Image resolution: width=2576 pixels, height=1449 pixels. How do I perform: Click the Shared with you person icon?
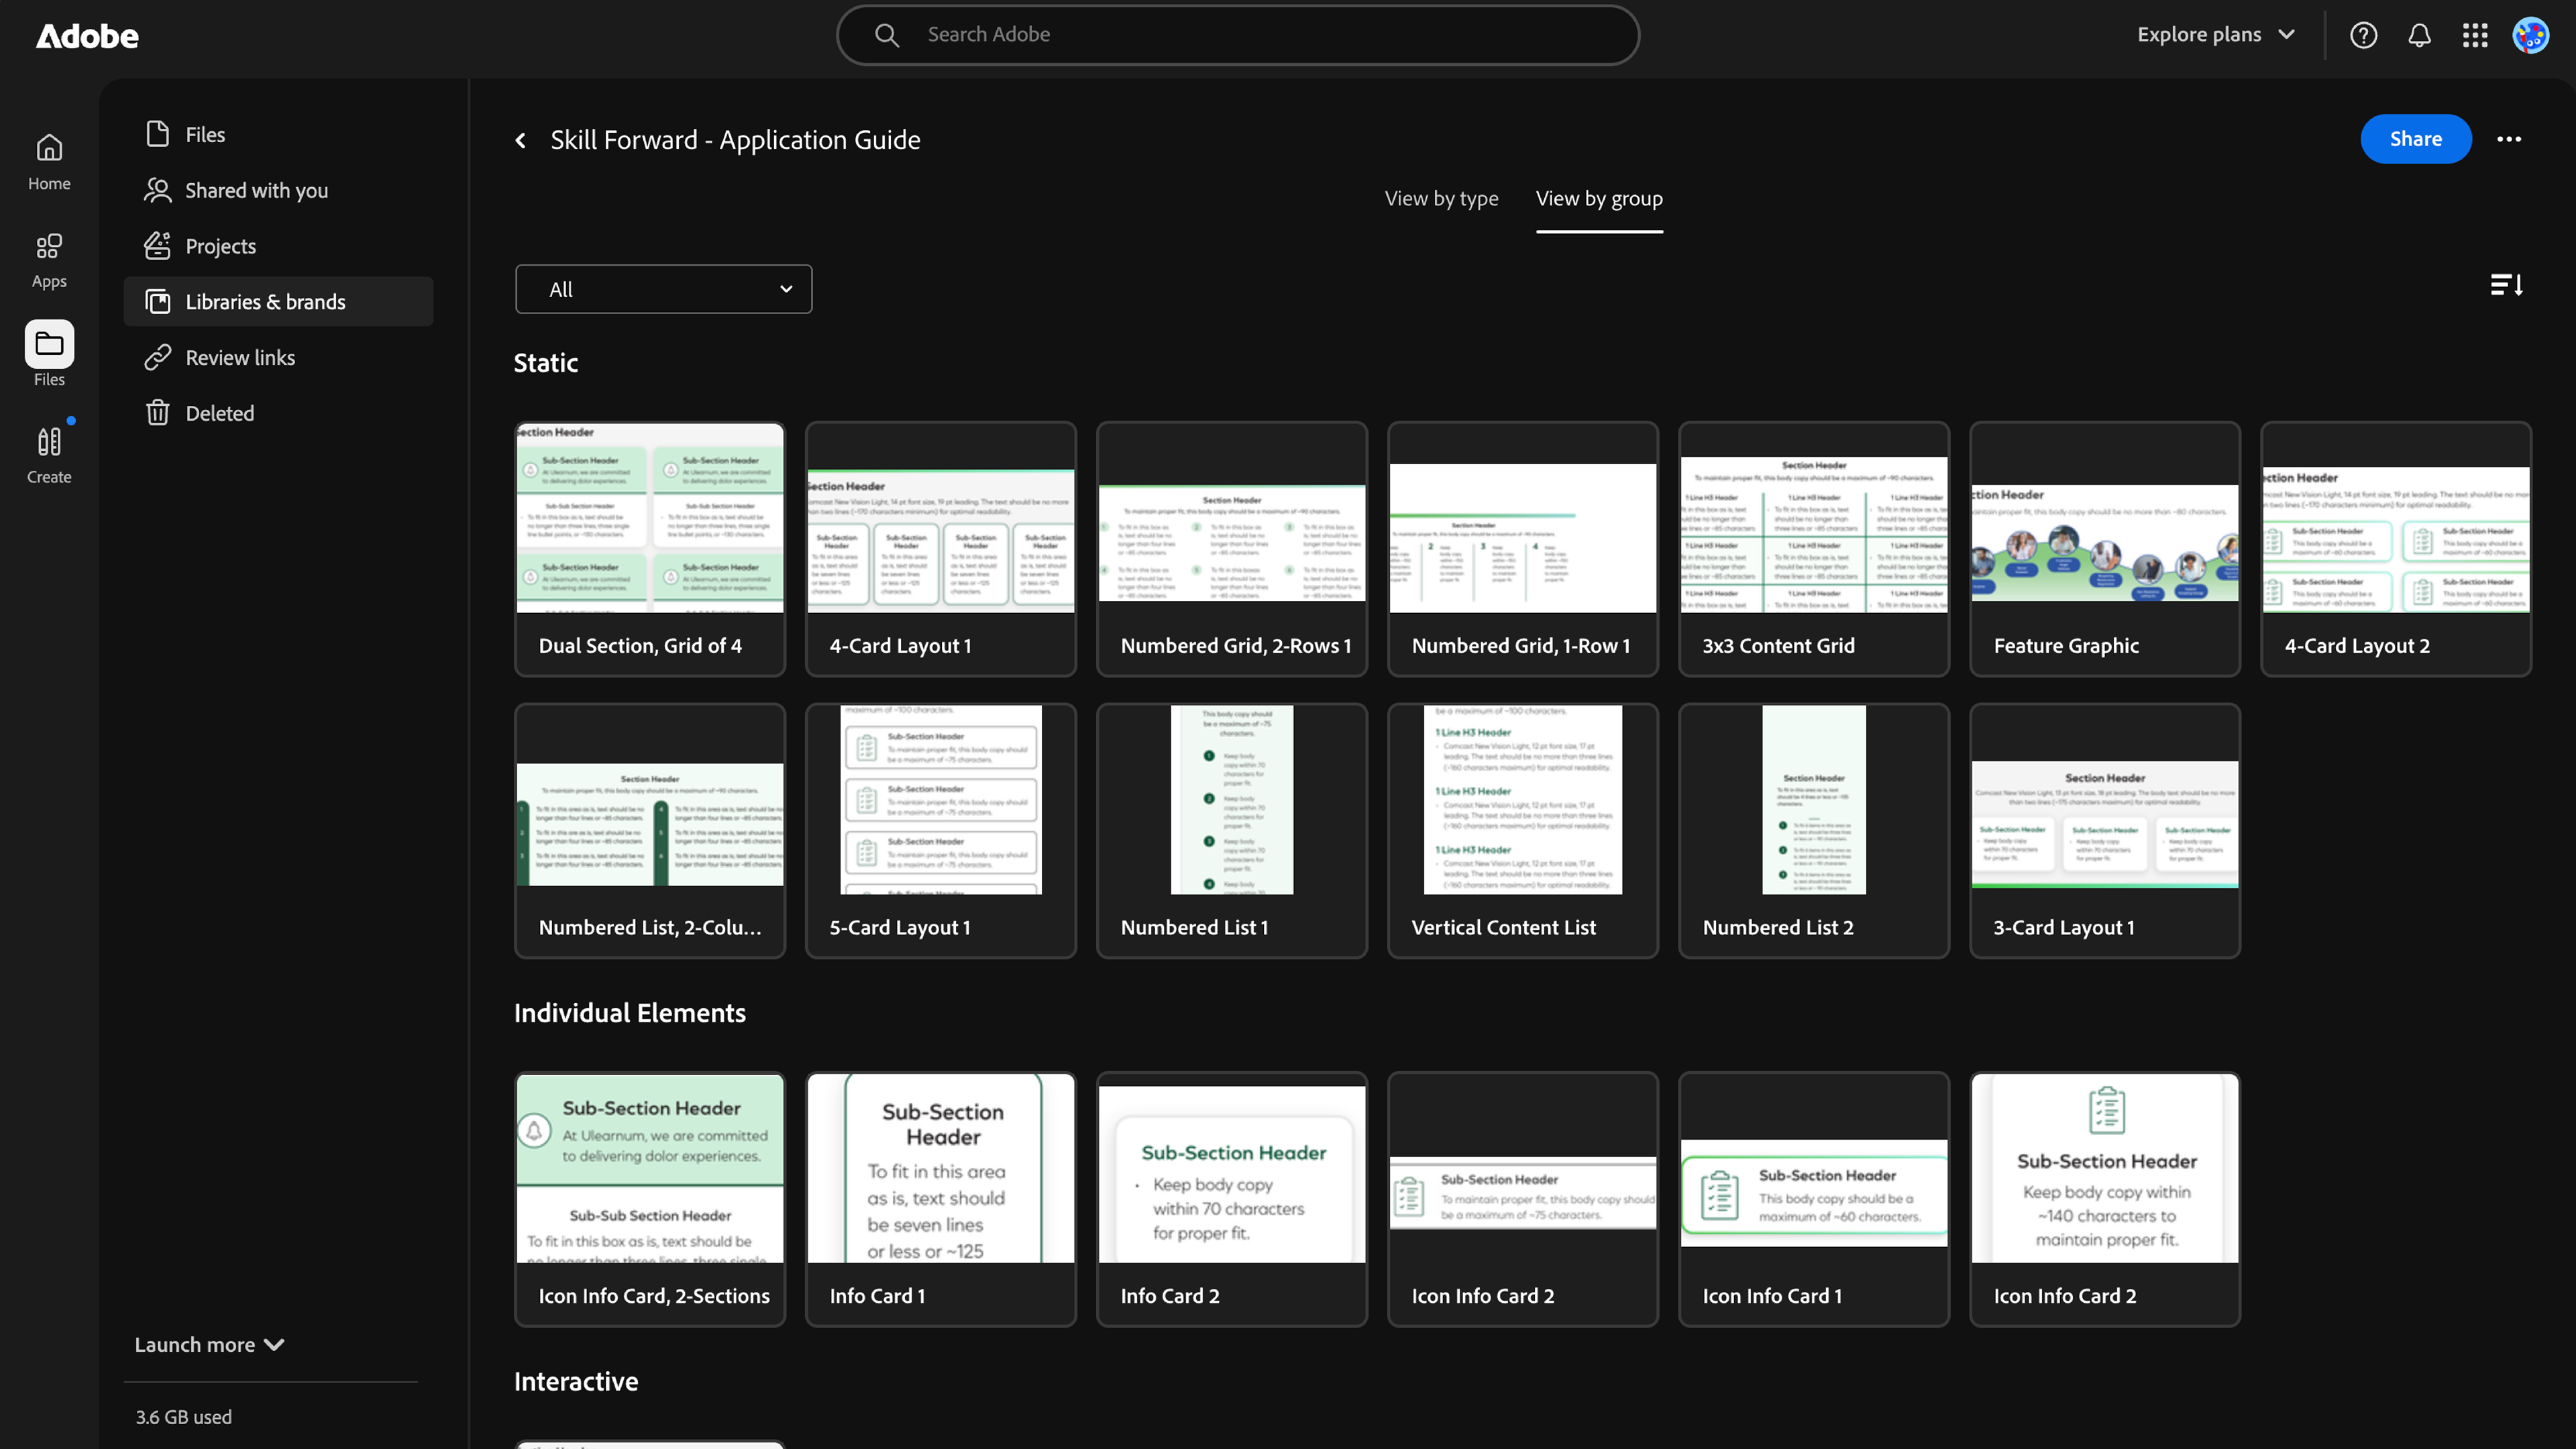pos(157,190)
